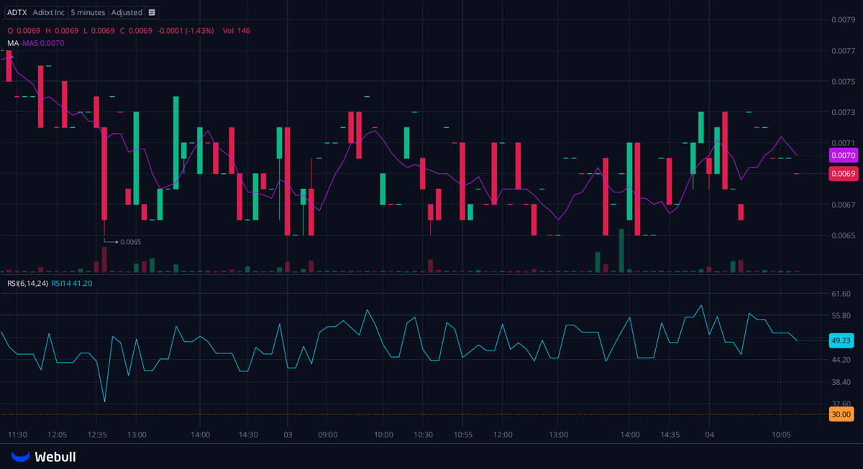This screenshot has width=863, height=469.
Task: Click the Close price C 0.0069
Action: pos(136,30)
